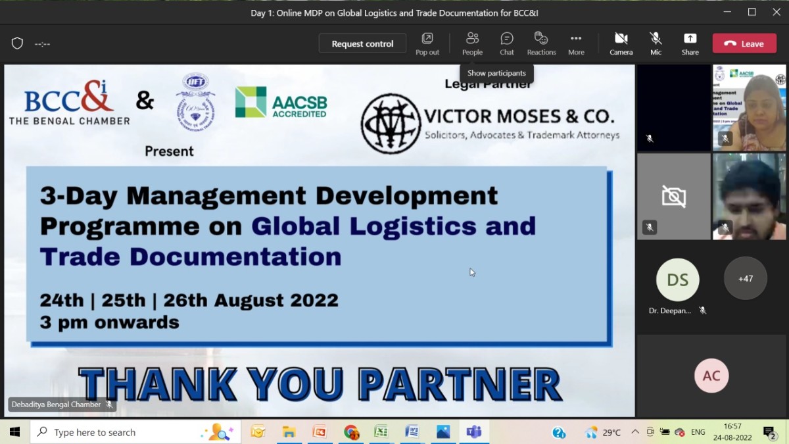
Task: Select the AC participant avatar
Action: coord(711,376)
